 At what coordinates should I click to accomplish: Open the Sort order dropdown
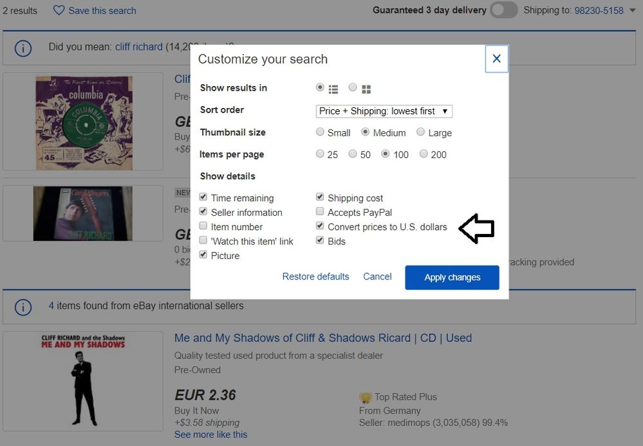(x=384, y=111)
